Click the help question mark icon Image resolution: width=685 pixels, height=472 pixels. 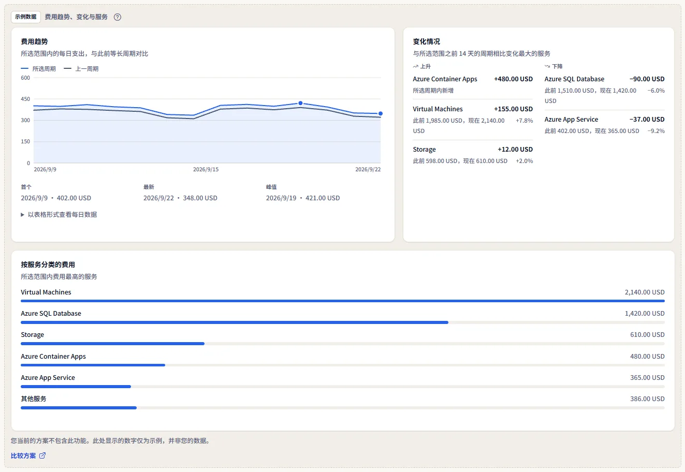(118, 17)
